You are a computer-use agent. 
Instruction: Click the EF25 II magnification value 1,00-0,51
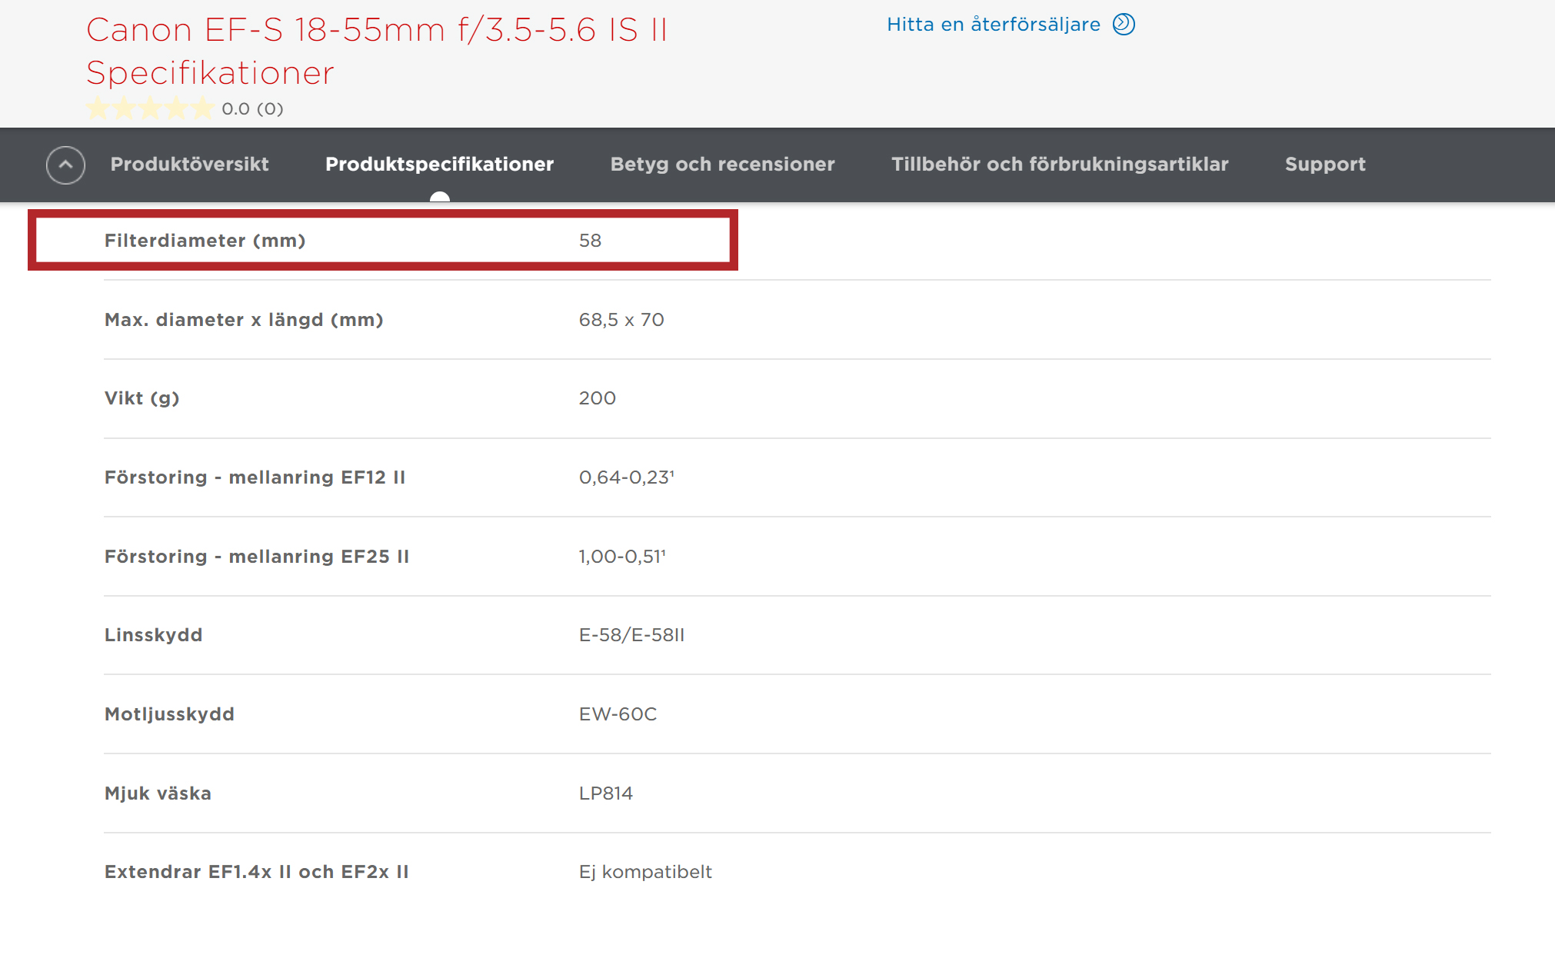pyautogui.click(x=621, y=557)
